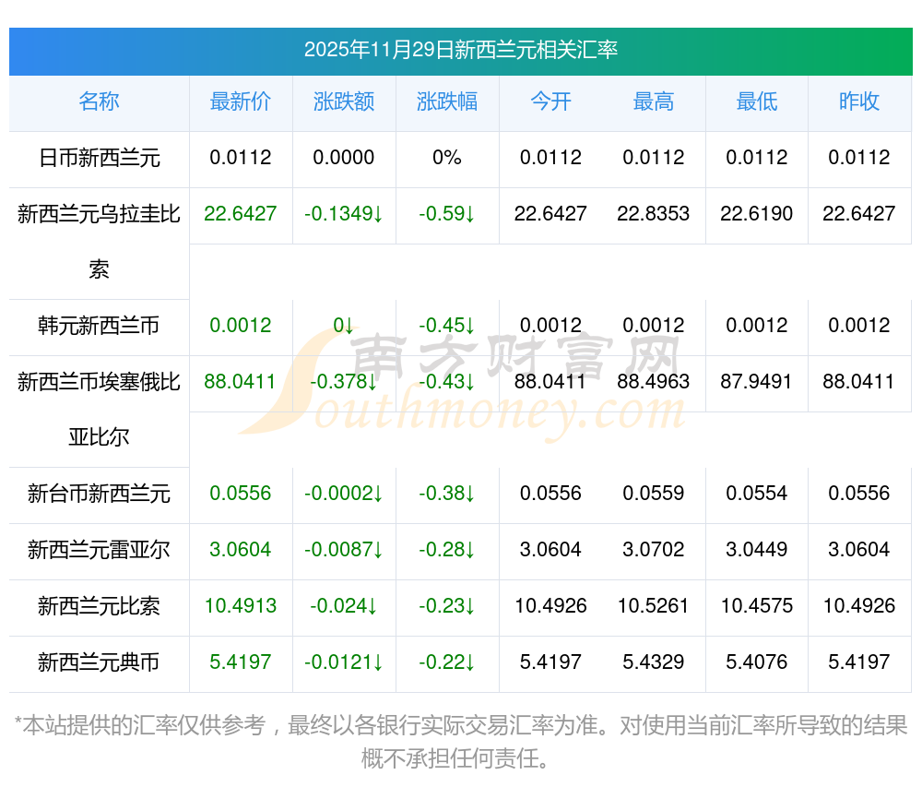Click the 名称 column header

pos(99,101)
